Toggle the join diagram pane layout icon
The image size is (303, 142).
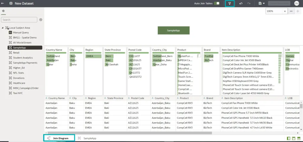(x=294, y=138)
